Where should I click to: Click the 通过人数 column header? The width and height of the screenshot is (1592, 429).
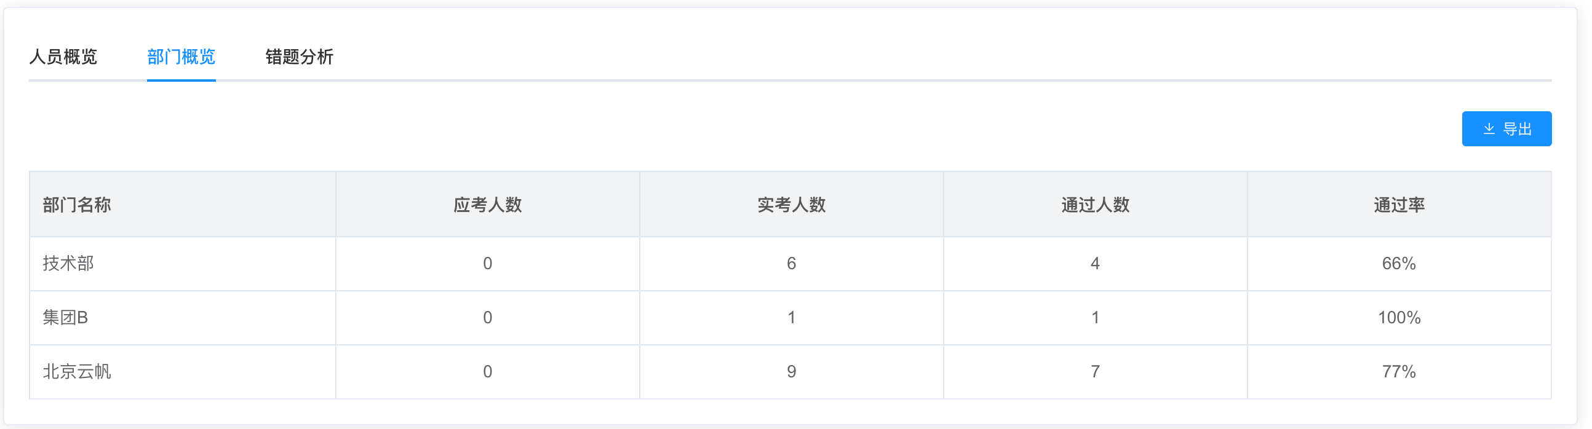pyautogui.click(x=1095, y=204)
